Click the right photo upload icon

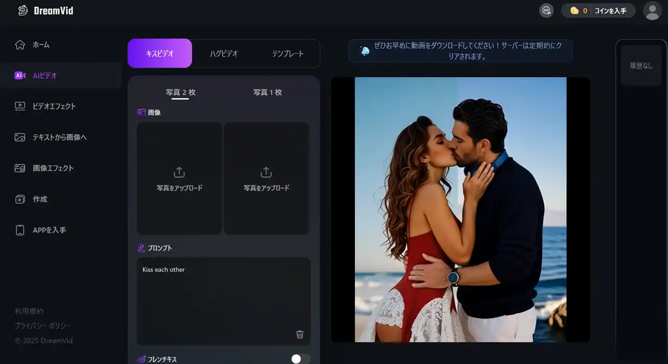[x=266, y=172]
